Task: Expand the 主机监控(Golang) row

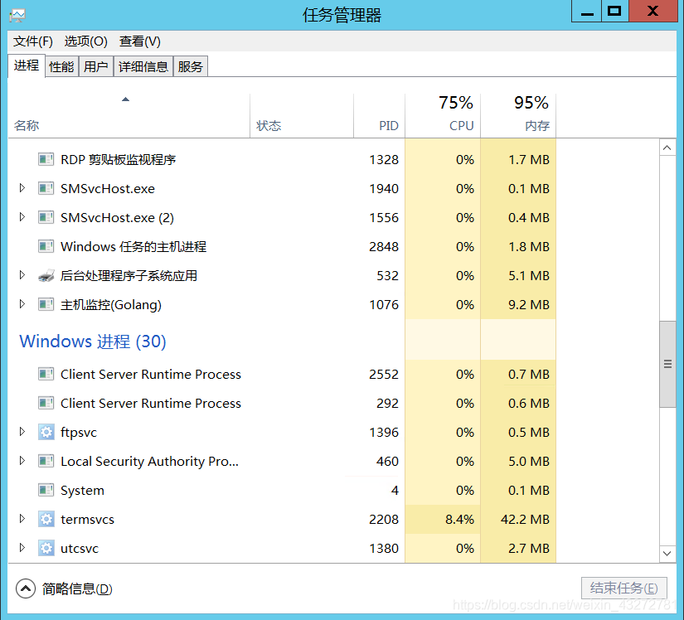Action: [22, 304]
